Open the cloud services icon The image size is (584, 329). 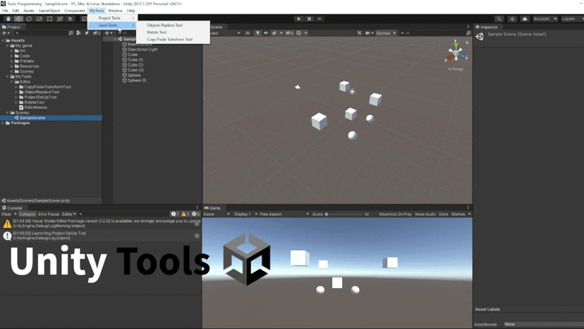[x=525, y=18]
